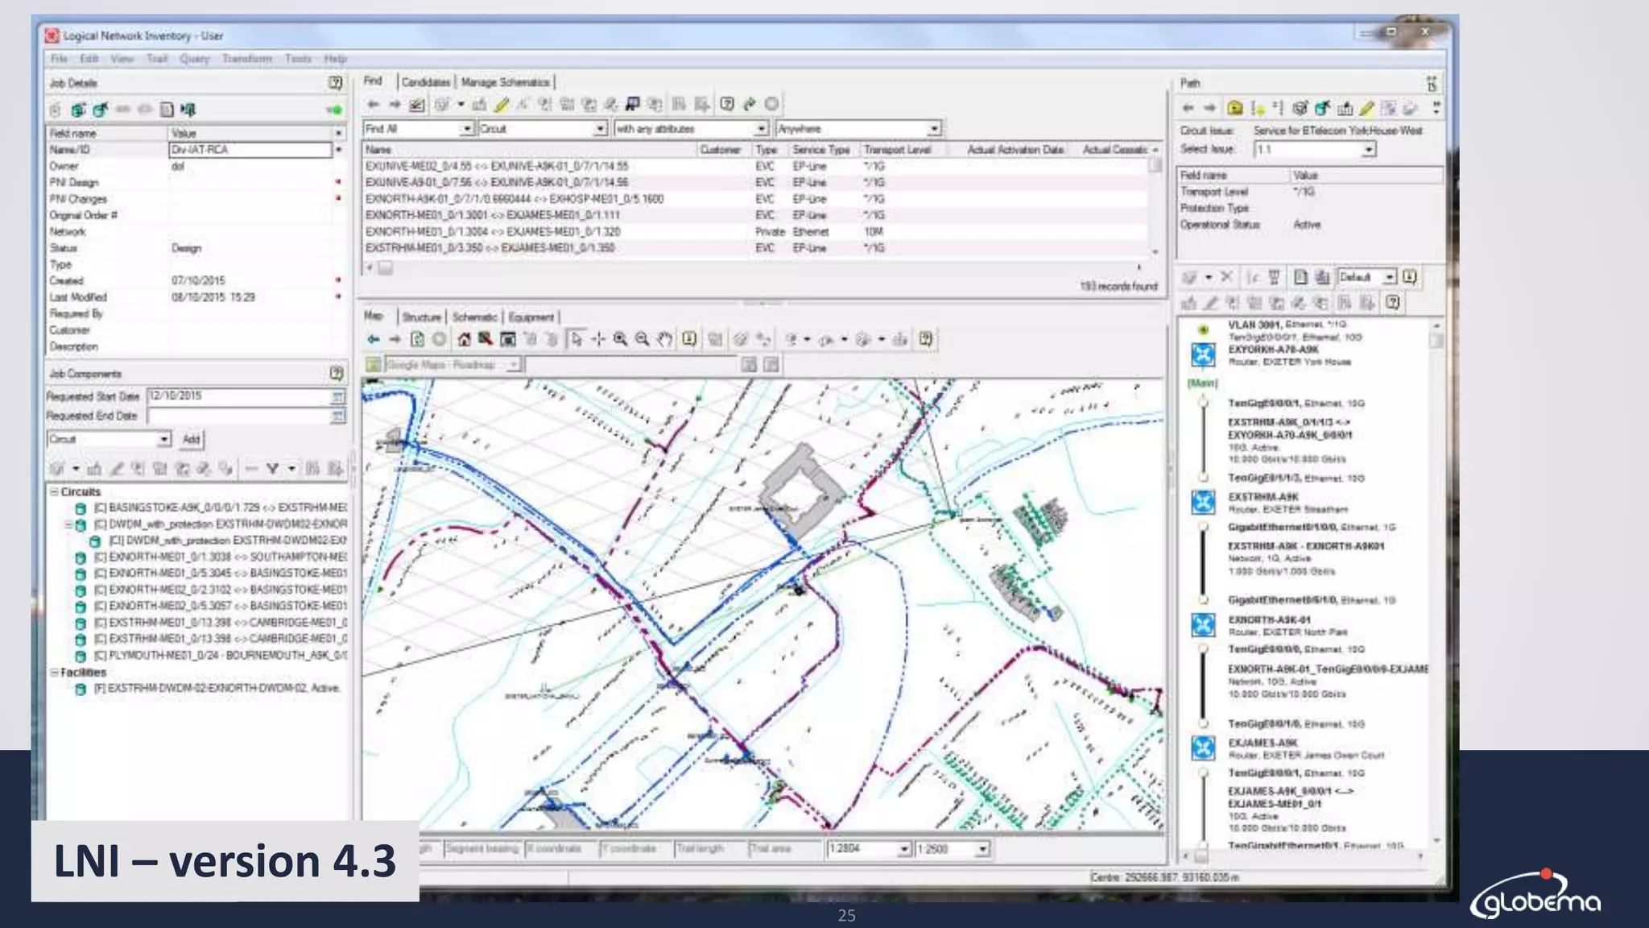Open the Query menu
The width and height of the screenshot is (1649, 928).
(194, 59)
